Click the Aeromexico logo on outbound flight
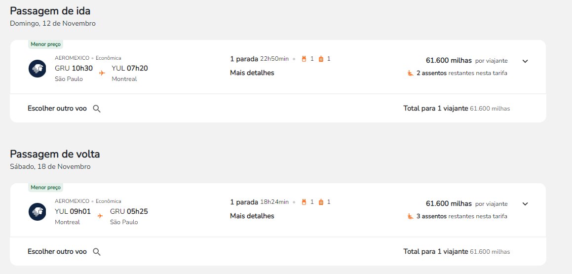572x274 pixels. click(37, 69)
